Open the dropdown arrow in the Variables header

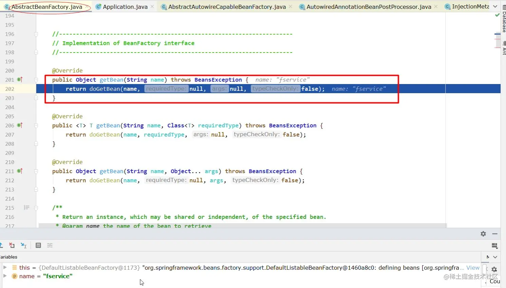click(495, 257)
